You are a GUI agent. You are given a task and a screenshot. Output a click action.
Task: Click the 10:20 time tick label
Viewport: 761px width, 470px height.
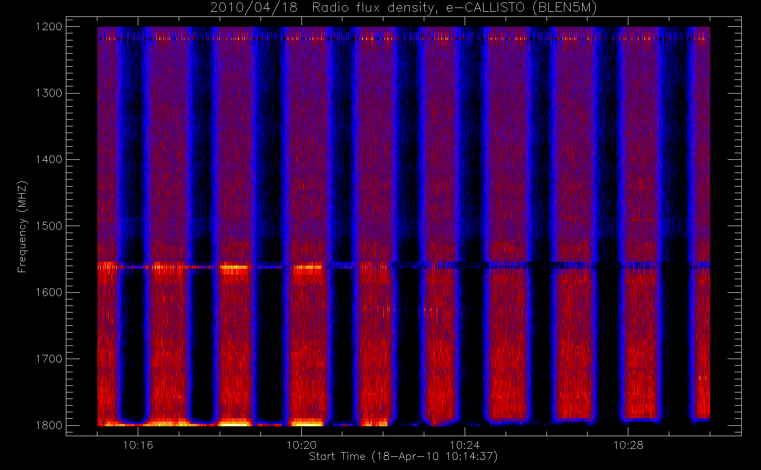(301, 445)
